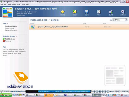The width and height of the screenshot is (129, 97).
Task: Click Preview with Web Browser link
Action: click(x=27, y=12)
